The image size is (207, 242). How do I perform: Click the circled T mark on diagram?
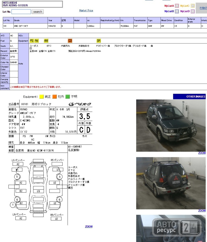(13, 205)
